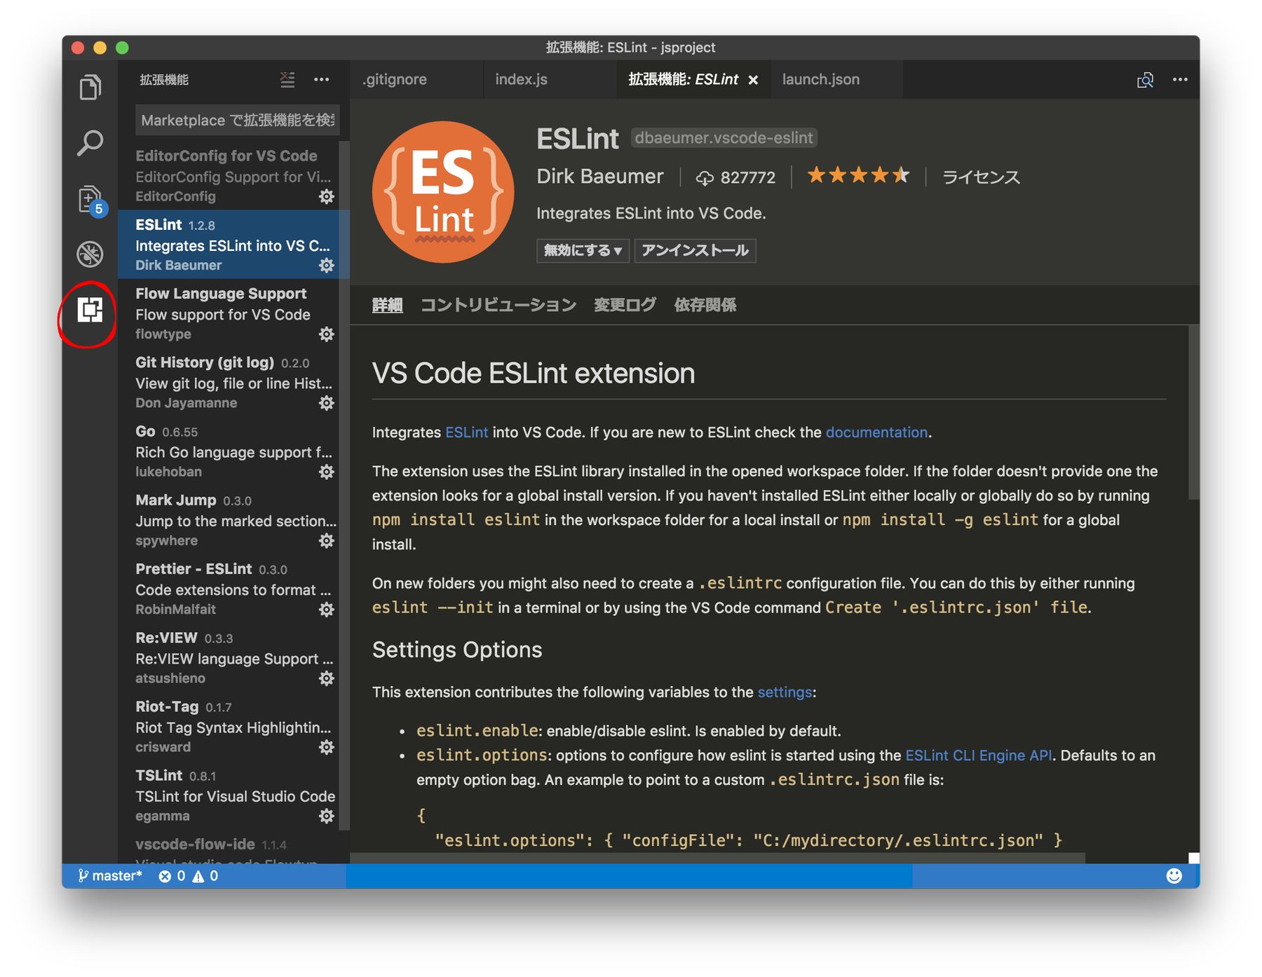Click the extensions list scrollbar
Viewport: 1262px width, 977px height.
[344, 485]
